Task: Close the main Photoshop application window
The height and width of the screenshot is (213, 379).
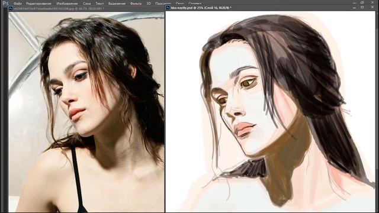Action: click(x=372, y=2)
